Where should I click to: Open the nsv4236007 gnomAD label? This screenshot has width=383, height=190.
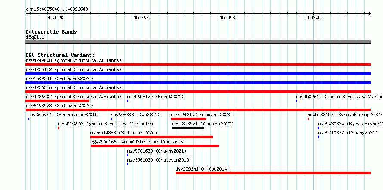[74, 97]
